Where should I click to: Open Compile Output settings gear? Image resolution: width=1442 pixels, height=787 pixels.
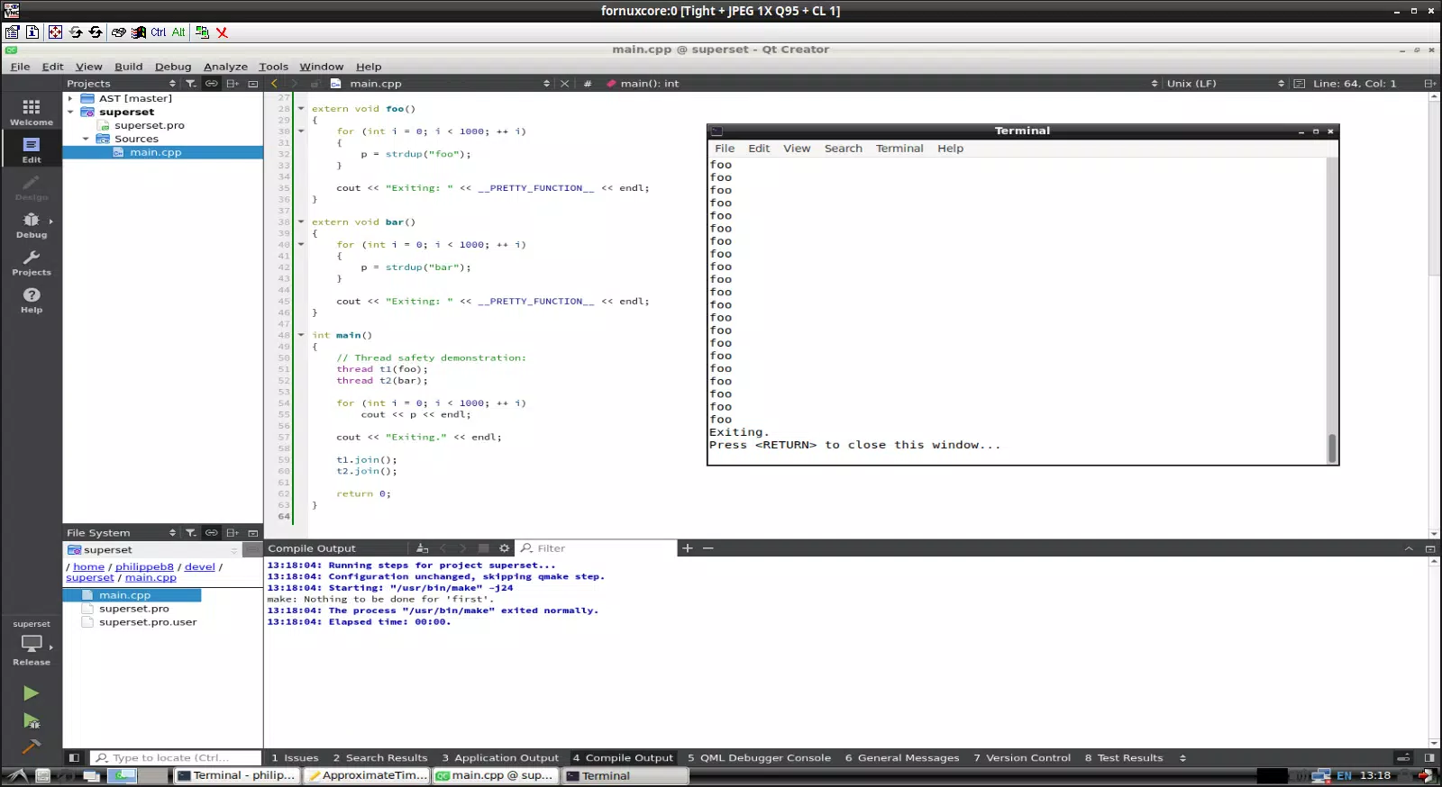point(505,548)
